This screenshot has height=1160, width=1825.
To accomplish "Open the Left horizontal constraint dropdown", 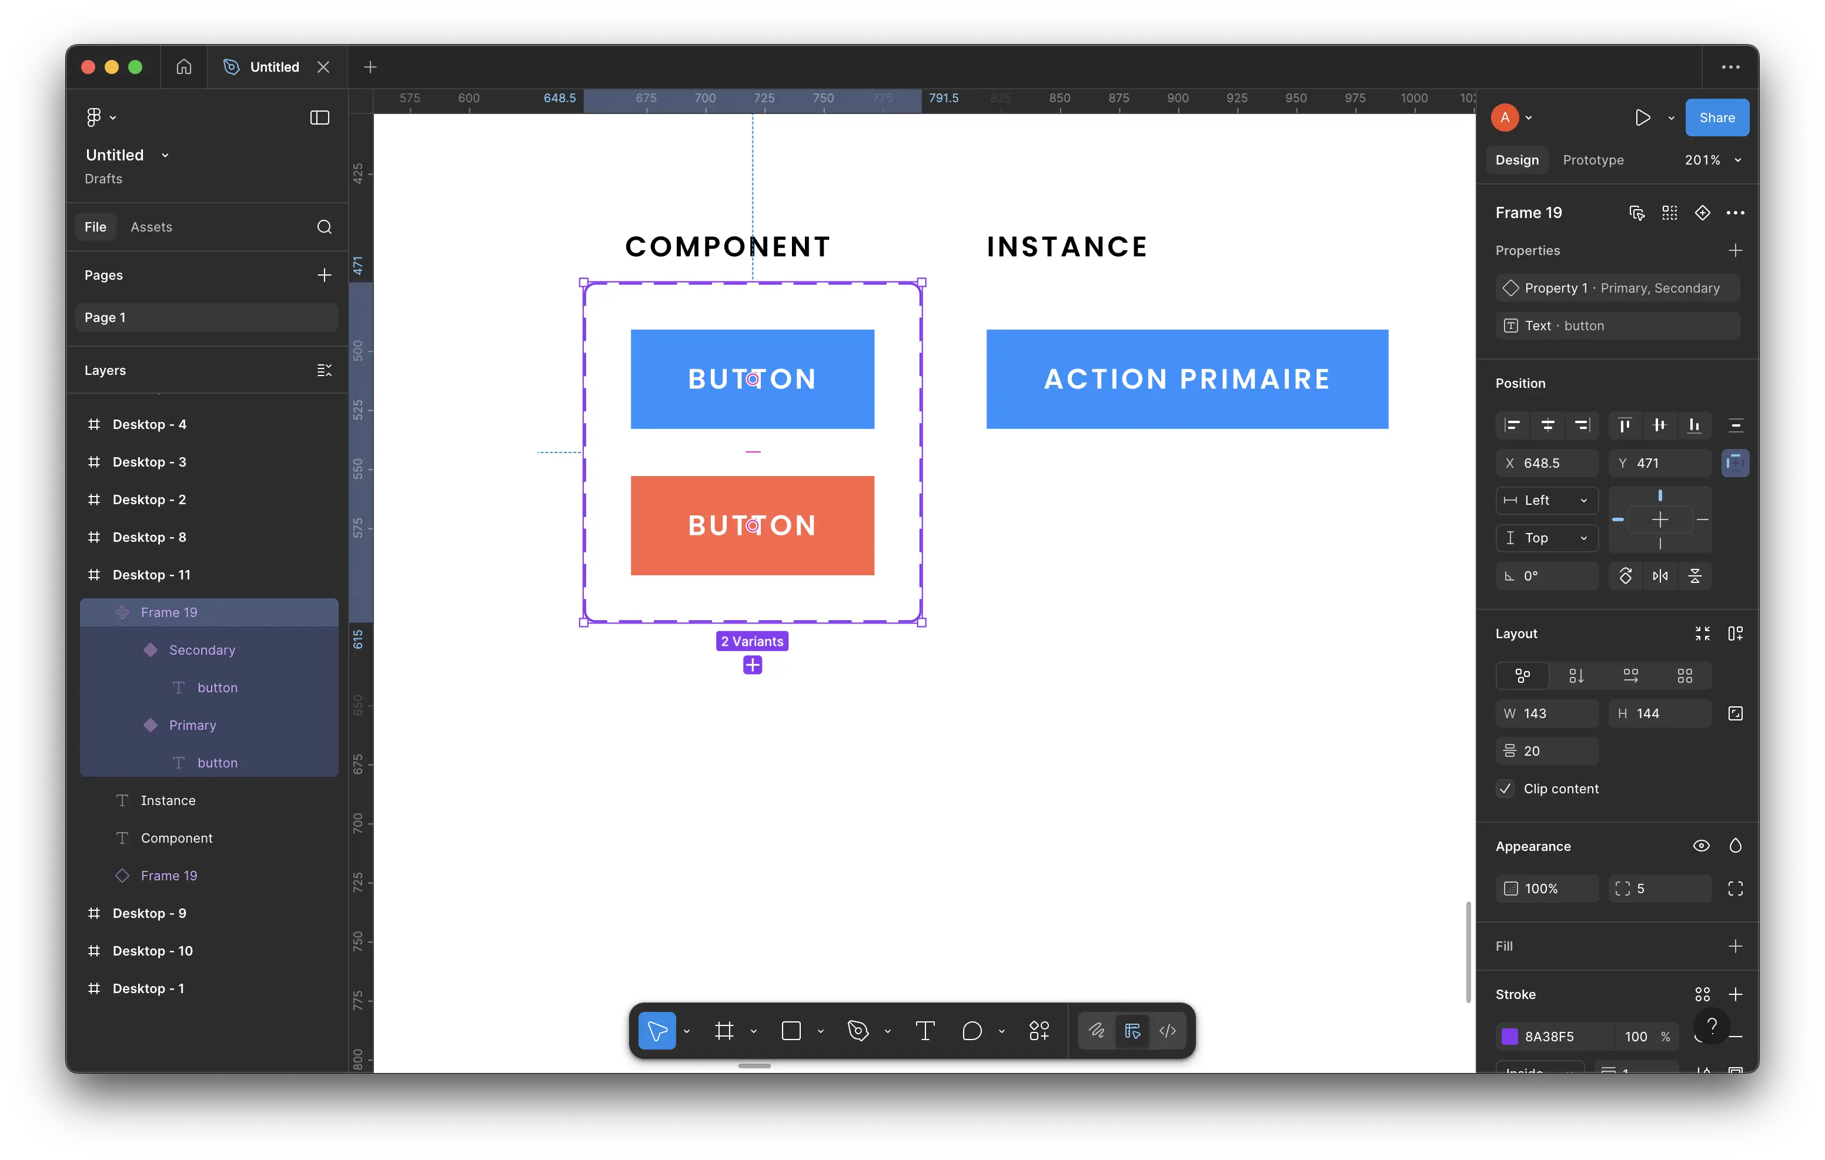I will pyautogui.click(x=1547, y=500).
